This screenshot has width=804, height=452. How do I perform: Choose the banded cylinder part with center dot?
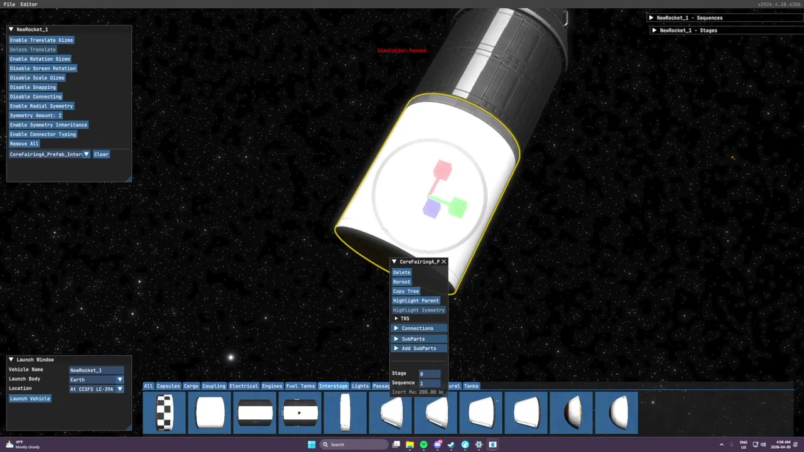pyautogui.click(x=300, y=412)
